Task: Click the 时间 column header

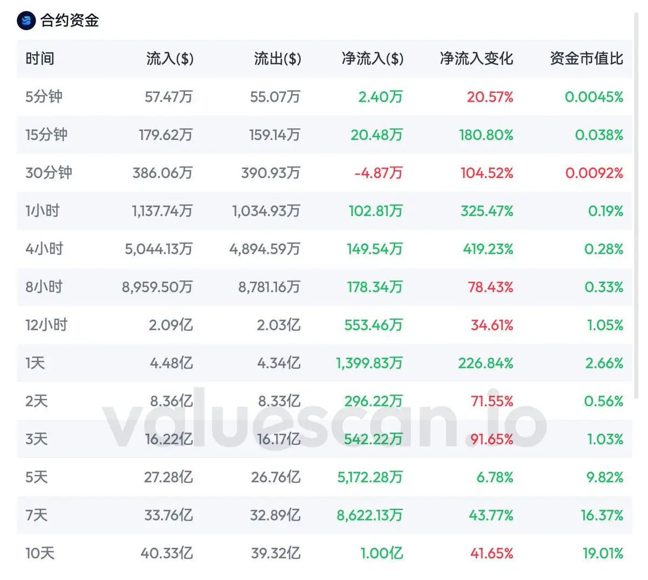Action: tap(39, 58)
